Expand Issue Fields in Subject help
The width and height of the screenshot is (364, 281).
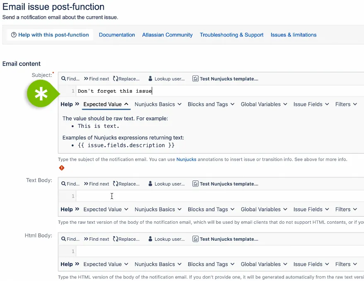pos(311,104)
